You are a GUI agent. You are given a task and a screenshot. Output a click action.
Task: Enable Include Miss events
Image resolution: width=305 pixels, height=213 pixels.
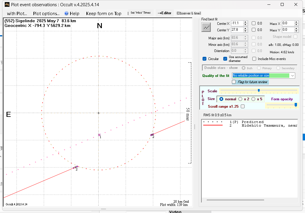pos(254,59)
